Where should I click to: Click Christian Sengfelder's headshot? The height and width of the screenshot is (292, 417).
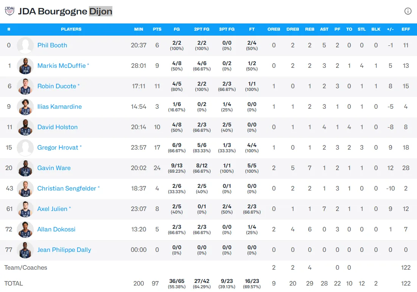[x=25, y=189]
